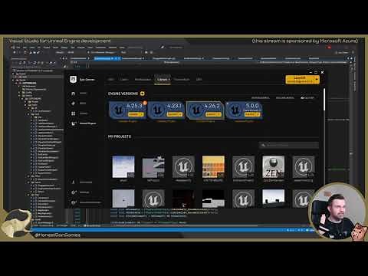
Task: Open the Store sidebar entry
Action: click(x=80, y=103)
